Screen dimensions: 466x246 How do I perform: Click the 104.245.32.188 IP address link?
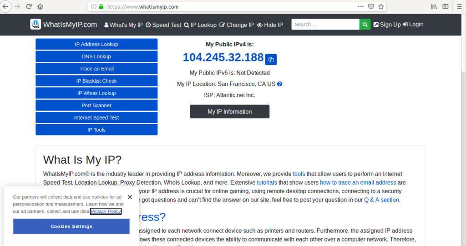[223, 57]
